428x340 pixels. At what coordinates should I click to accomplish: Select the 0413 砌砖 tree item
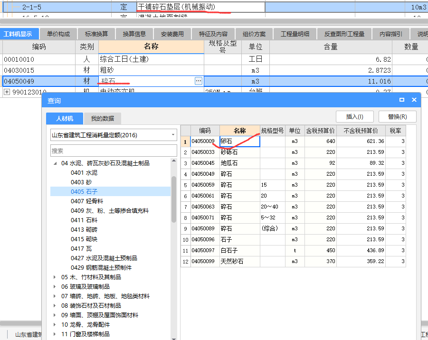(84, 230)
